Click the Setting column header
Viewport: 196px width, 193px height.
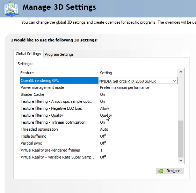pyautogui.click(x=138, y=73)
